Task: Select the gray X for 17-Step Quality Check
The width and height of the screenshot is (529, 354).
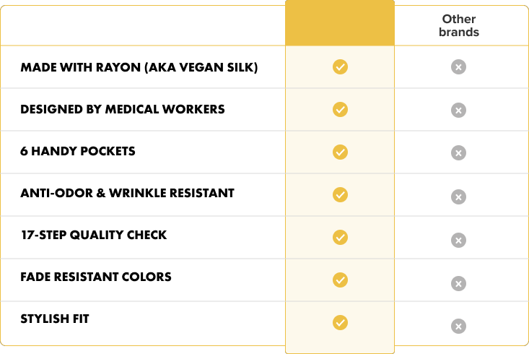Action: coord(458,240)
